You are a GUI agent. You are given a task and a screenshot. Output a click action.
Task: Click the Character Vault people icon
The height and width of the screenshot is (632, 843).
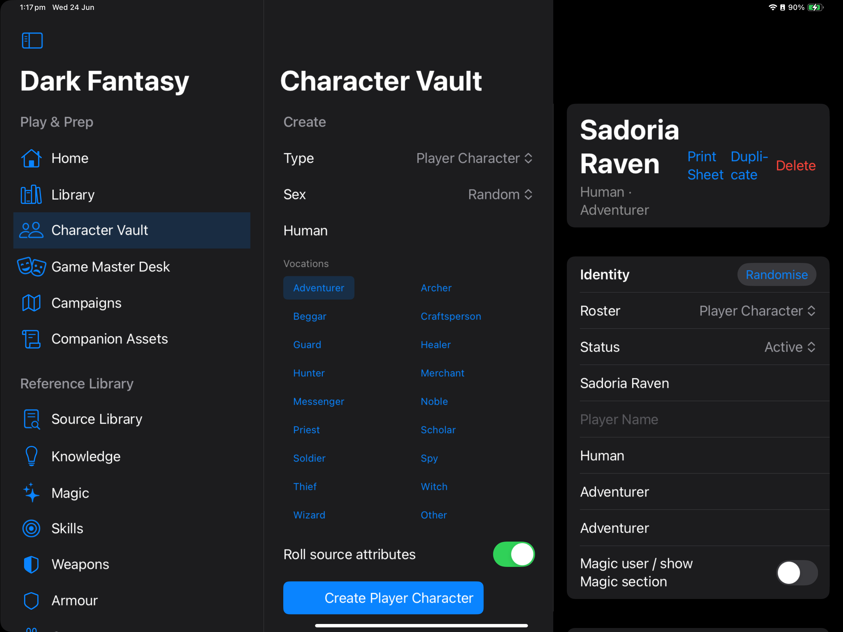[31, 230]
